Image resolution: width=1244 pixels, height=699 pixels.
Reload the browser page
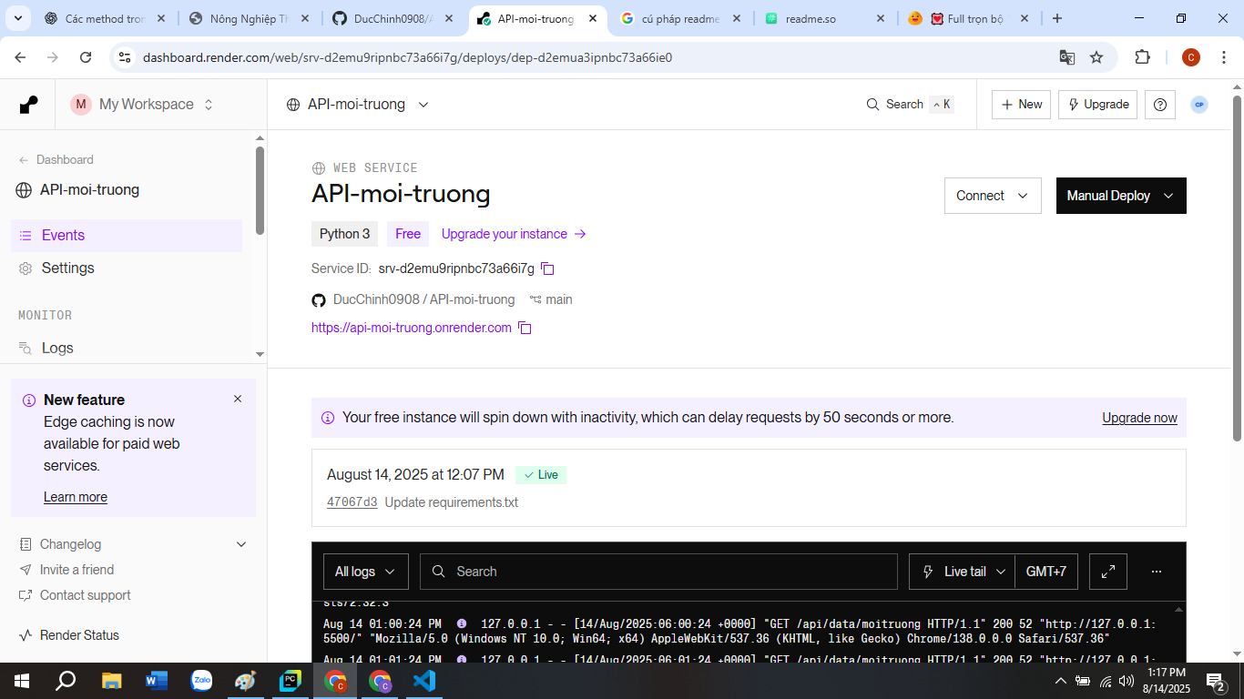click(x=86, y=57)
